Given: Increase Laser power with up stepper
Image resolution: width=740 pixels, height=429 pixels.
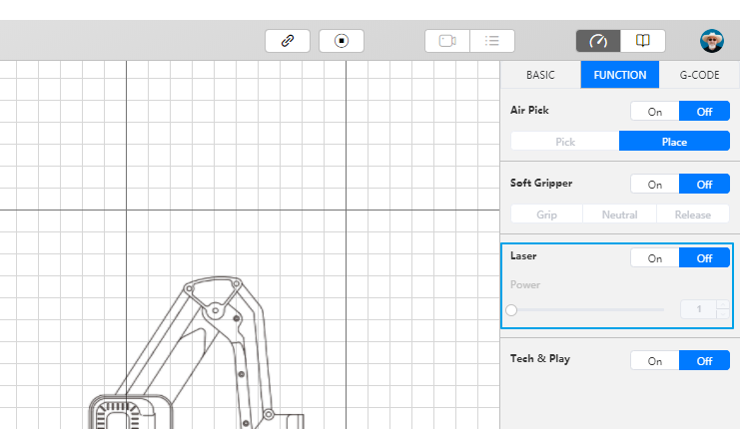Looking at the screenshot, I should 723,304.
